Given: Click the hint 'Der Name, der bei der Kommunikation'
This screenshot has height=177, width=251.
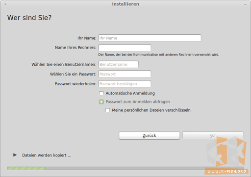Looking at the screenshot, I should click(x=158, y=54).
